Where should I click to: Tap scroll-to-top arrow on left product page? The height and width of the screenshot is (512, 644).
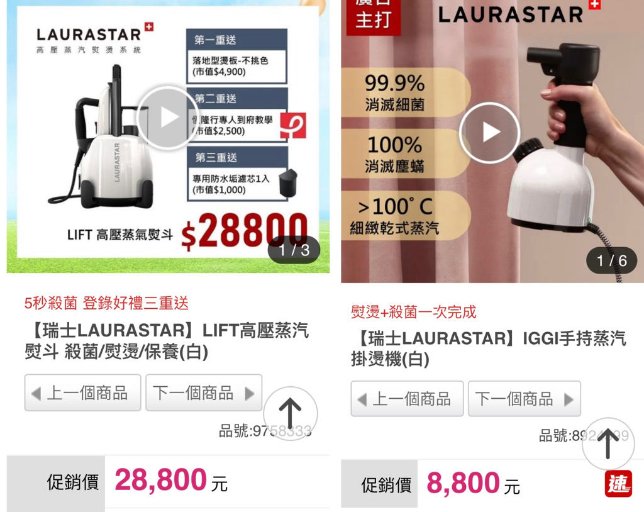click(x=290, y=413)
